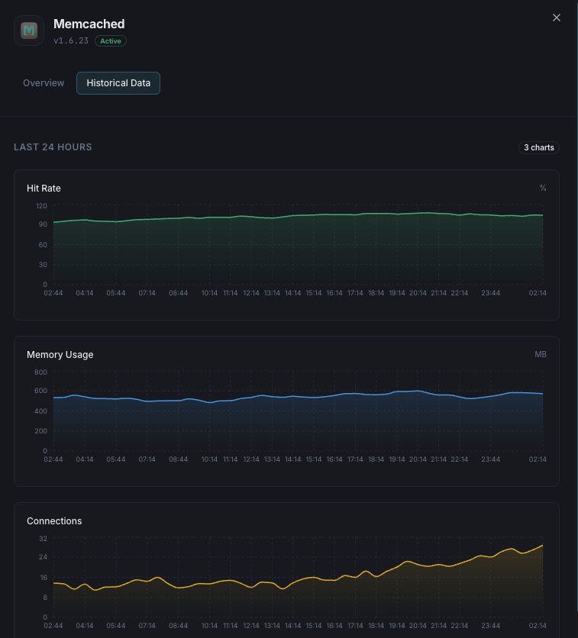Viewport: 578px width, 638px height.
Task: Expand the Memory Usage chart panel
Action: [286, 412]
